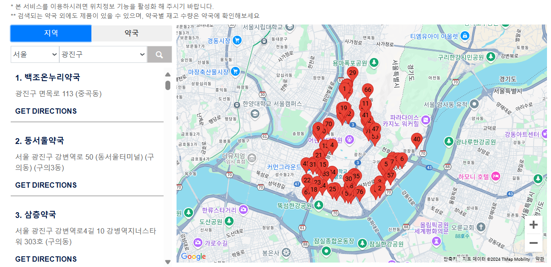
Task: Open the 약관 terms link on map
Action: tap(539, 259)
